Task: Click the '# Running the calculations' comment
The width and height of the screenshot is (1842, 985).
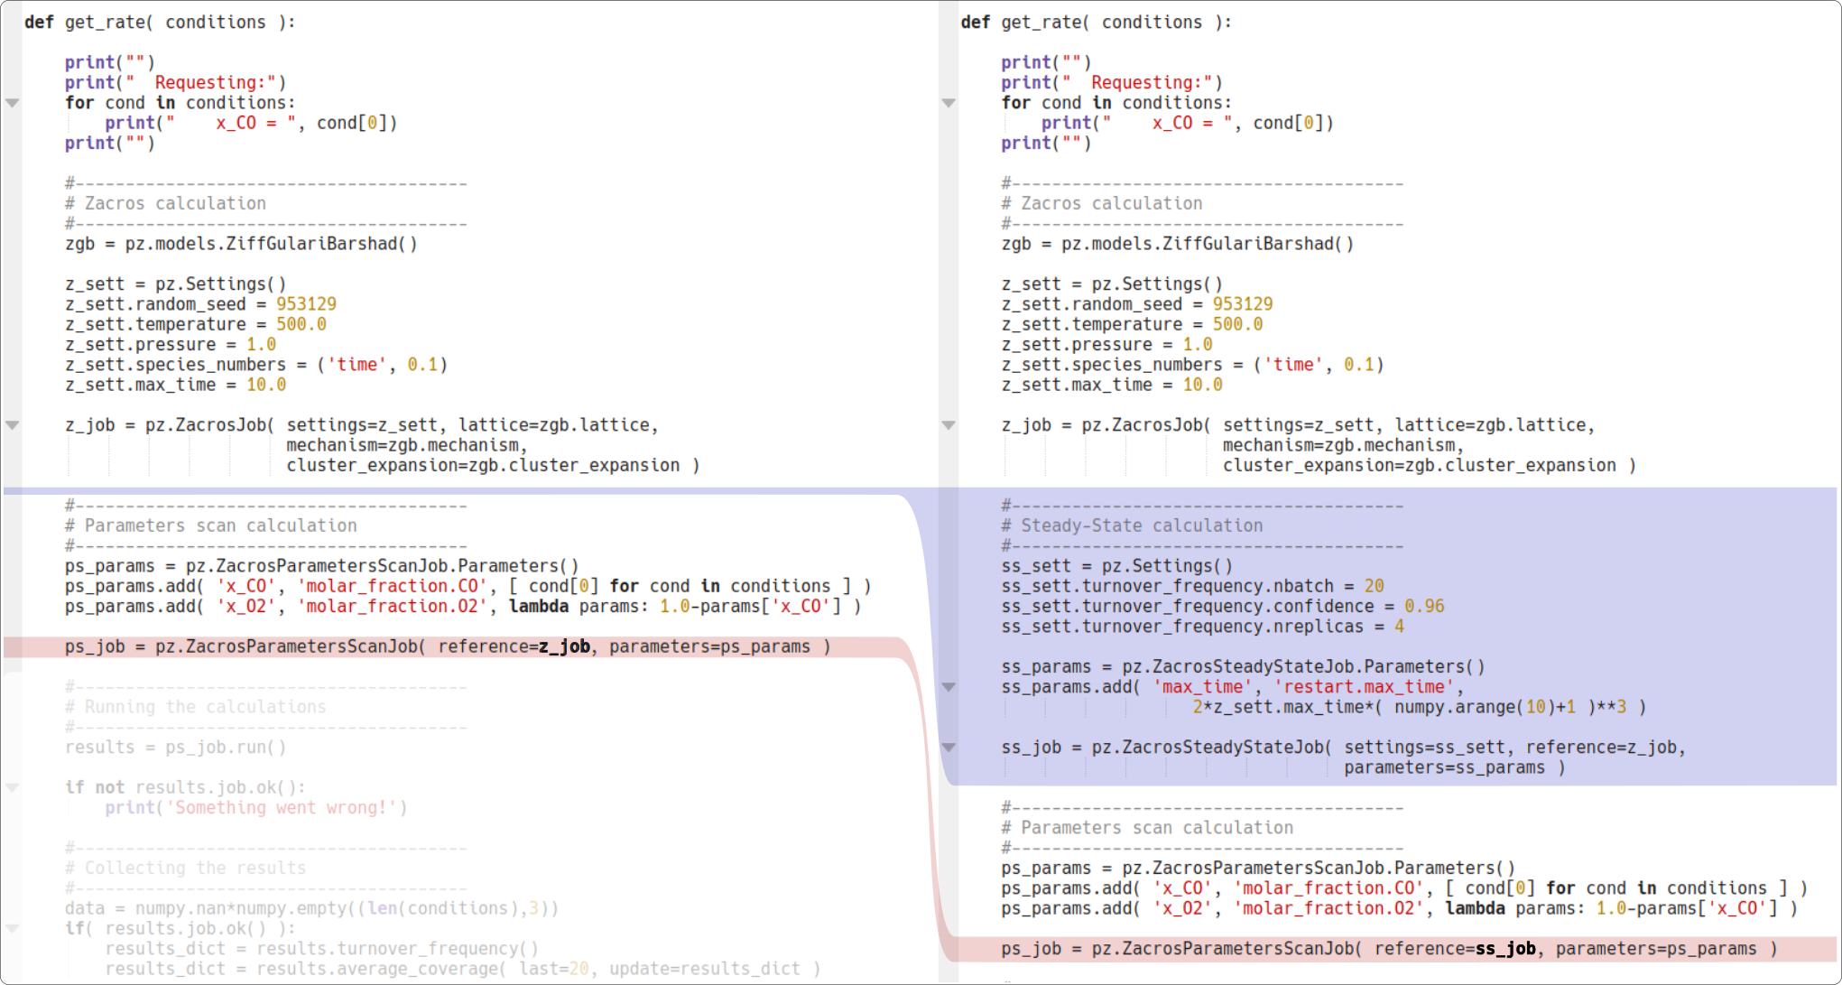Action: click(x=195, y=707)
